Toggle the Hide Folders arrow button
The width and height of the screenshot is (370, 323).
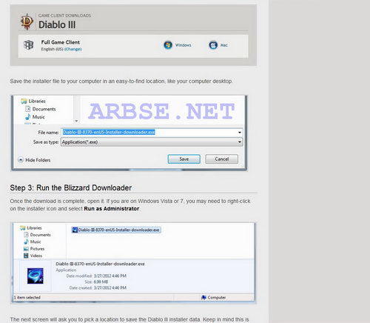click(21, 160)
